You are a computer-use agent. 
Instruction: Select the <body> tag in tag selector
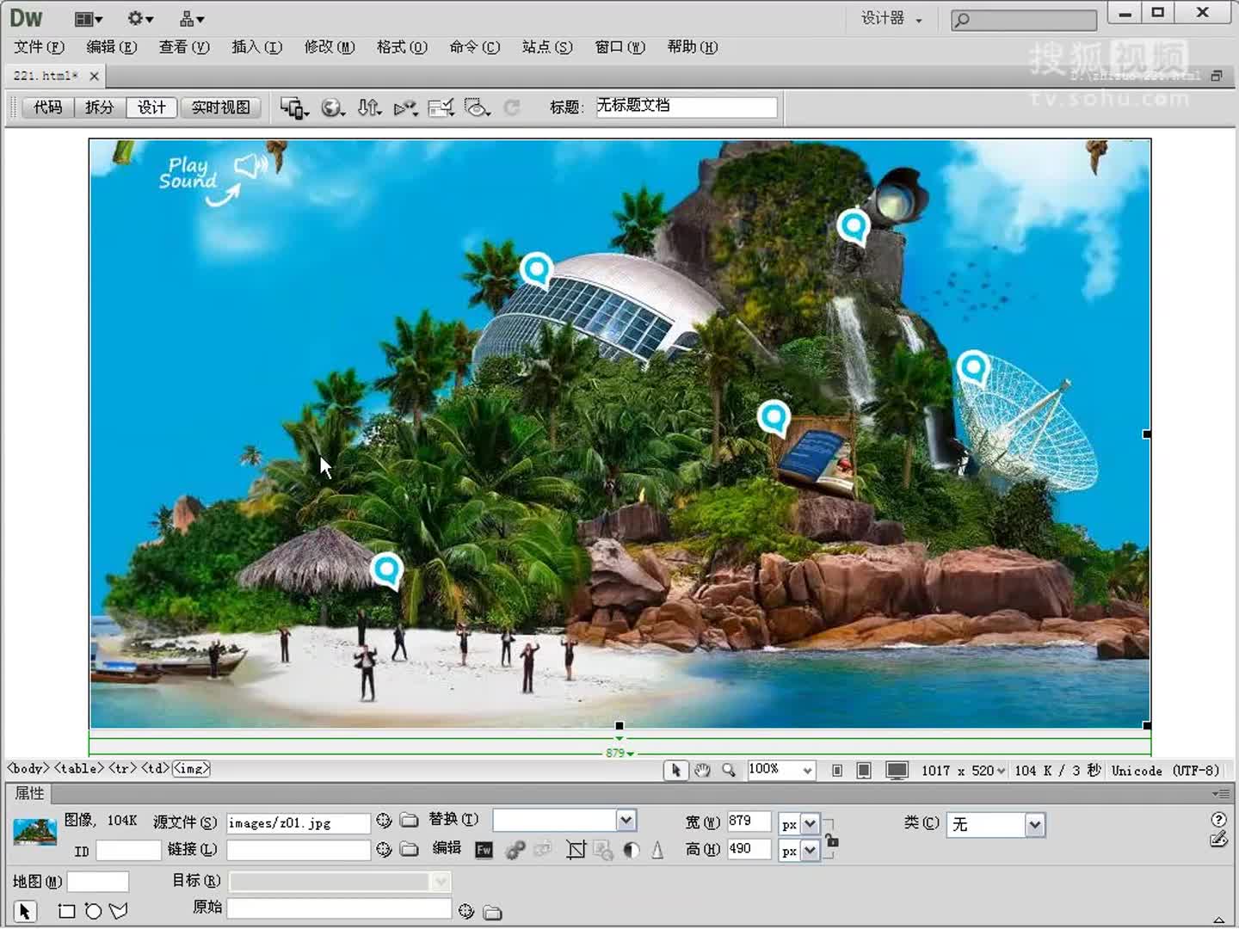tap(28, 768)
